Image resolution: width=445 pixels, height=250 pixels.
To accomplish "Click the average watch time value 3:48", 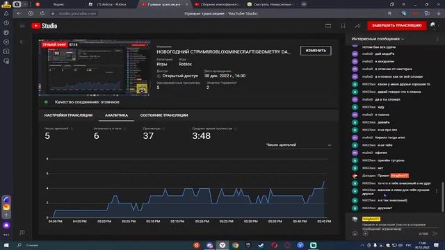I will pyautogui.click(x=201, y=136).
